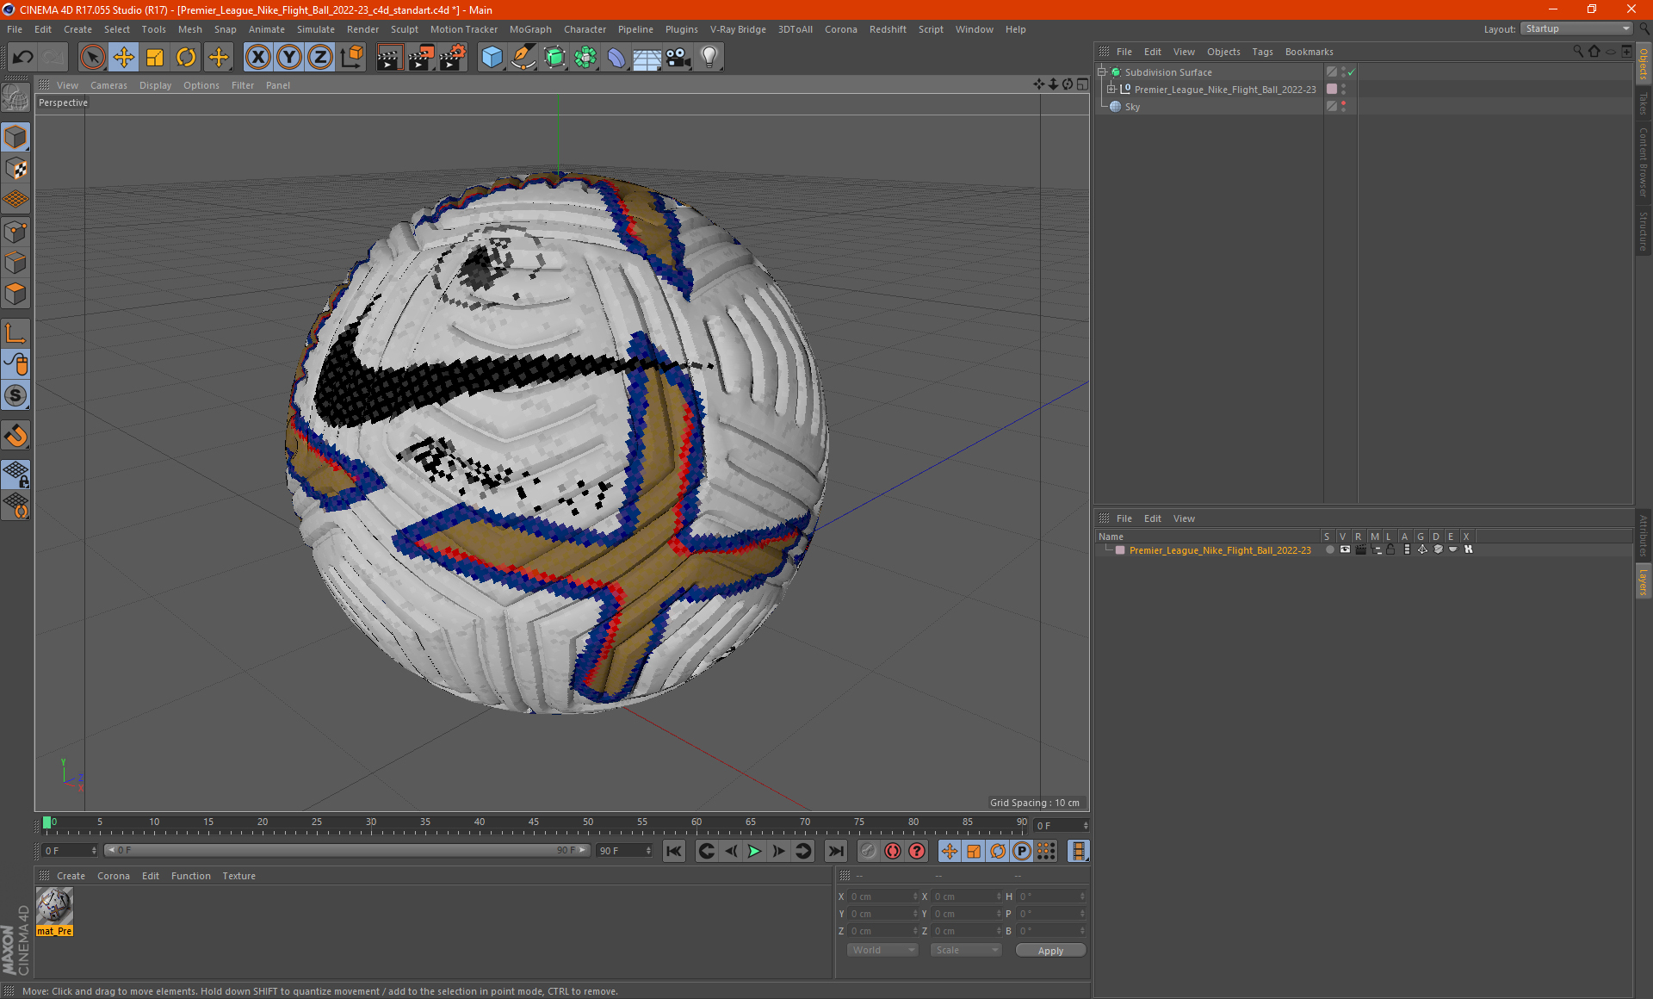1653x999 pixels.
Task: Switch to Texture mode in sidebar
Action: click(15, 169)
